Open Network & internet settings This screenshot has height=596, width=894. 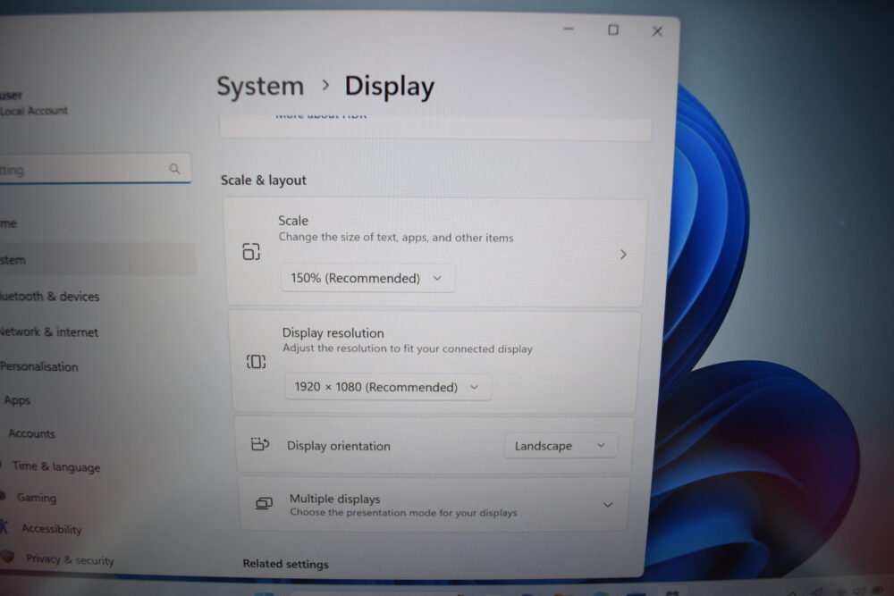click(49, 332)
